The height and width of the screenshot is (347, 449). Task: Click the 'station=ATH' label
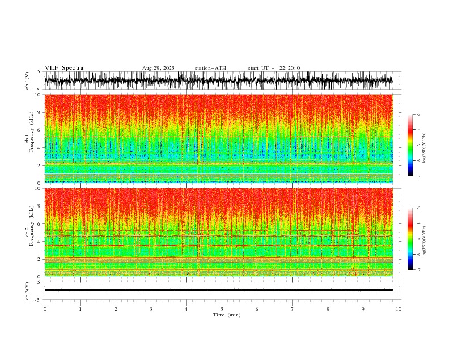[210, 68]
